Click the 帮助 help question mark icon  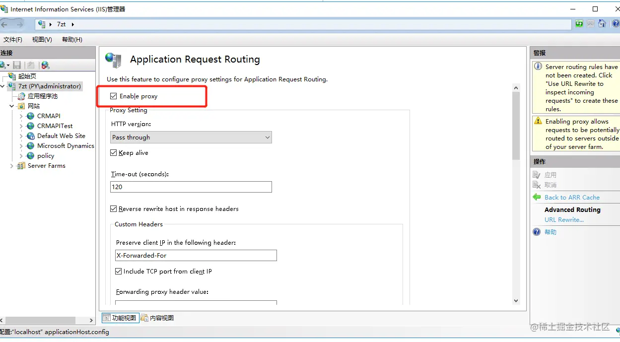click(537, 232)
